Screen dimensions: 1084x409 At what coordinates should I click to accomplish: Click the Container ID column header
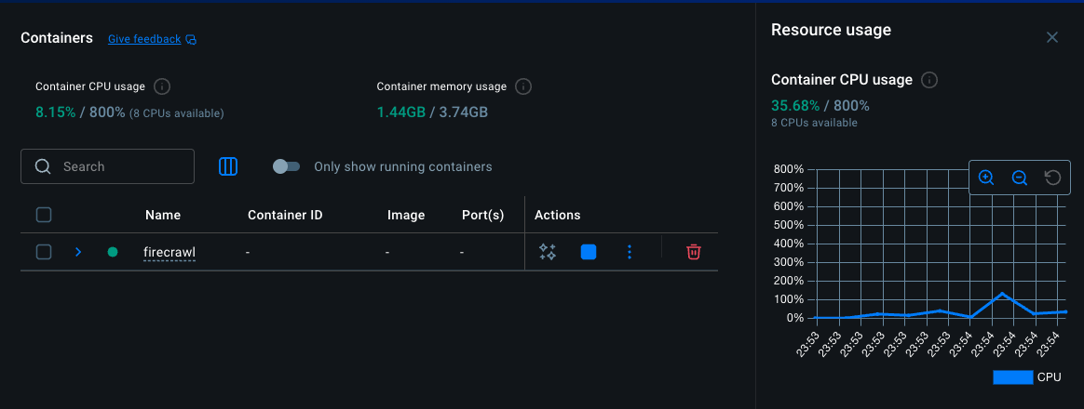coord(285,215)
